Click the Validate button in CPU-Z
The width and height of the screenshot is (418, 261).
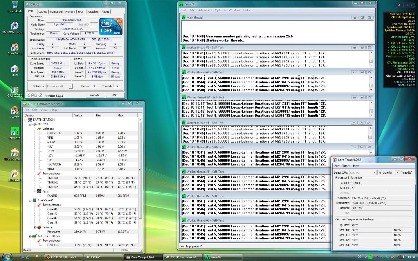(95, 95)
